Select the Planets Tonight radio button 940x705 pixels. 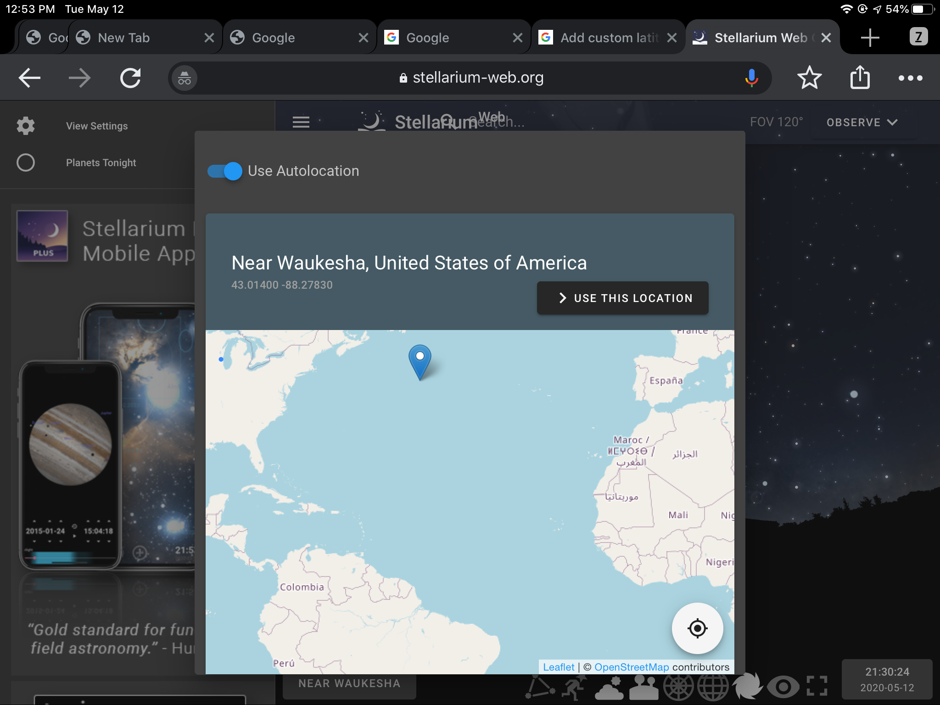click(x=26, y=162)
